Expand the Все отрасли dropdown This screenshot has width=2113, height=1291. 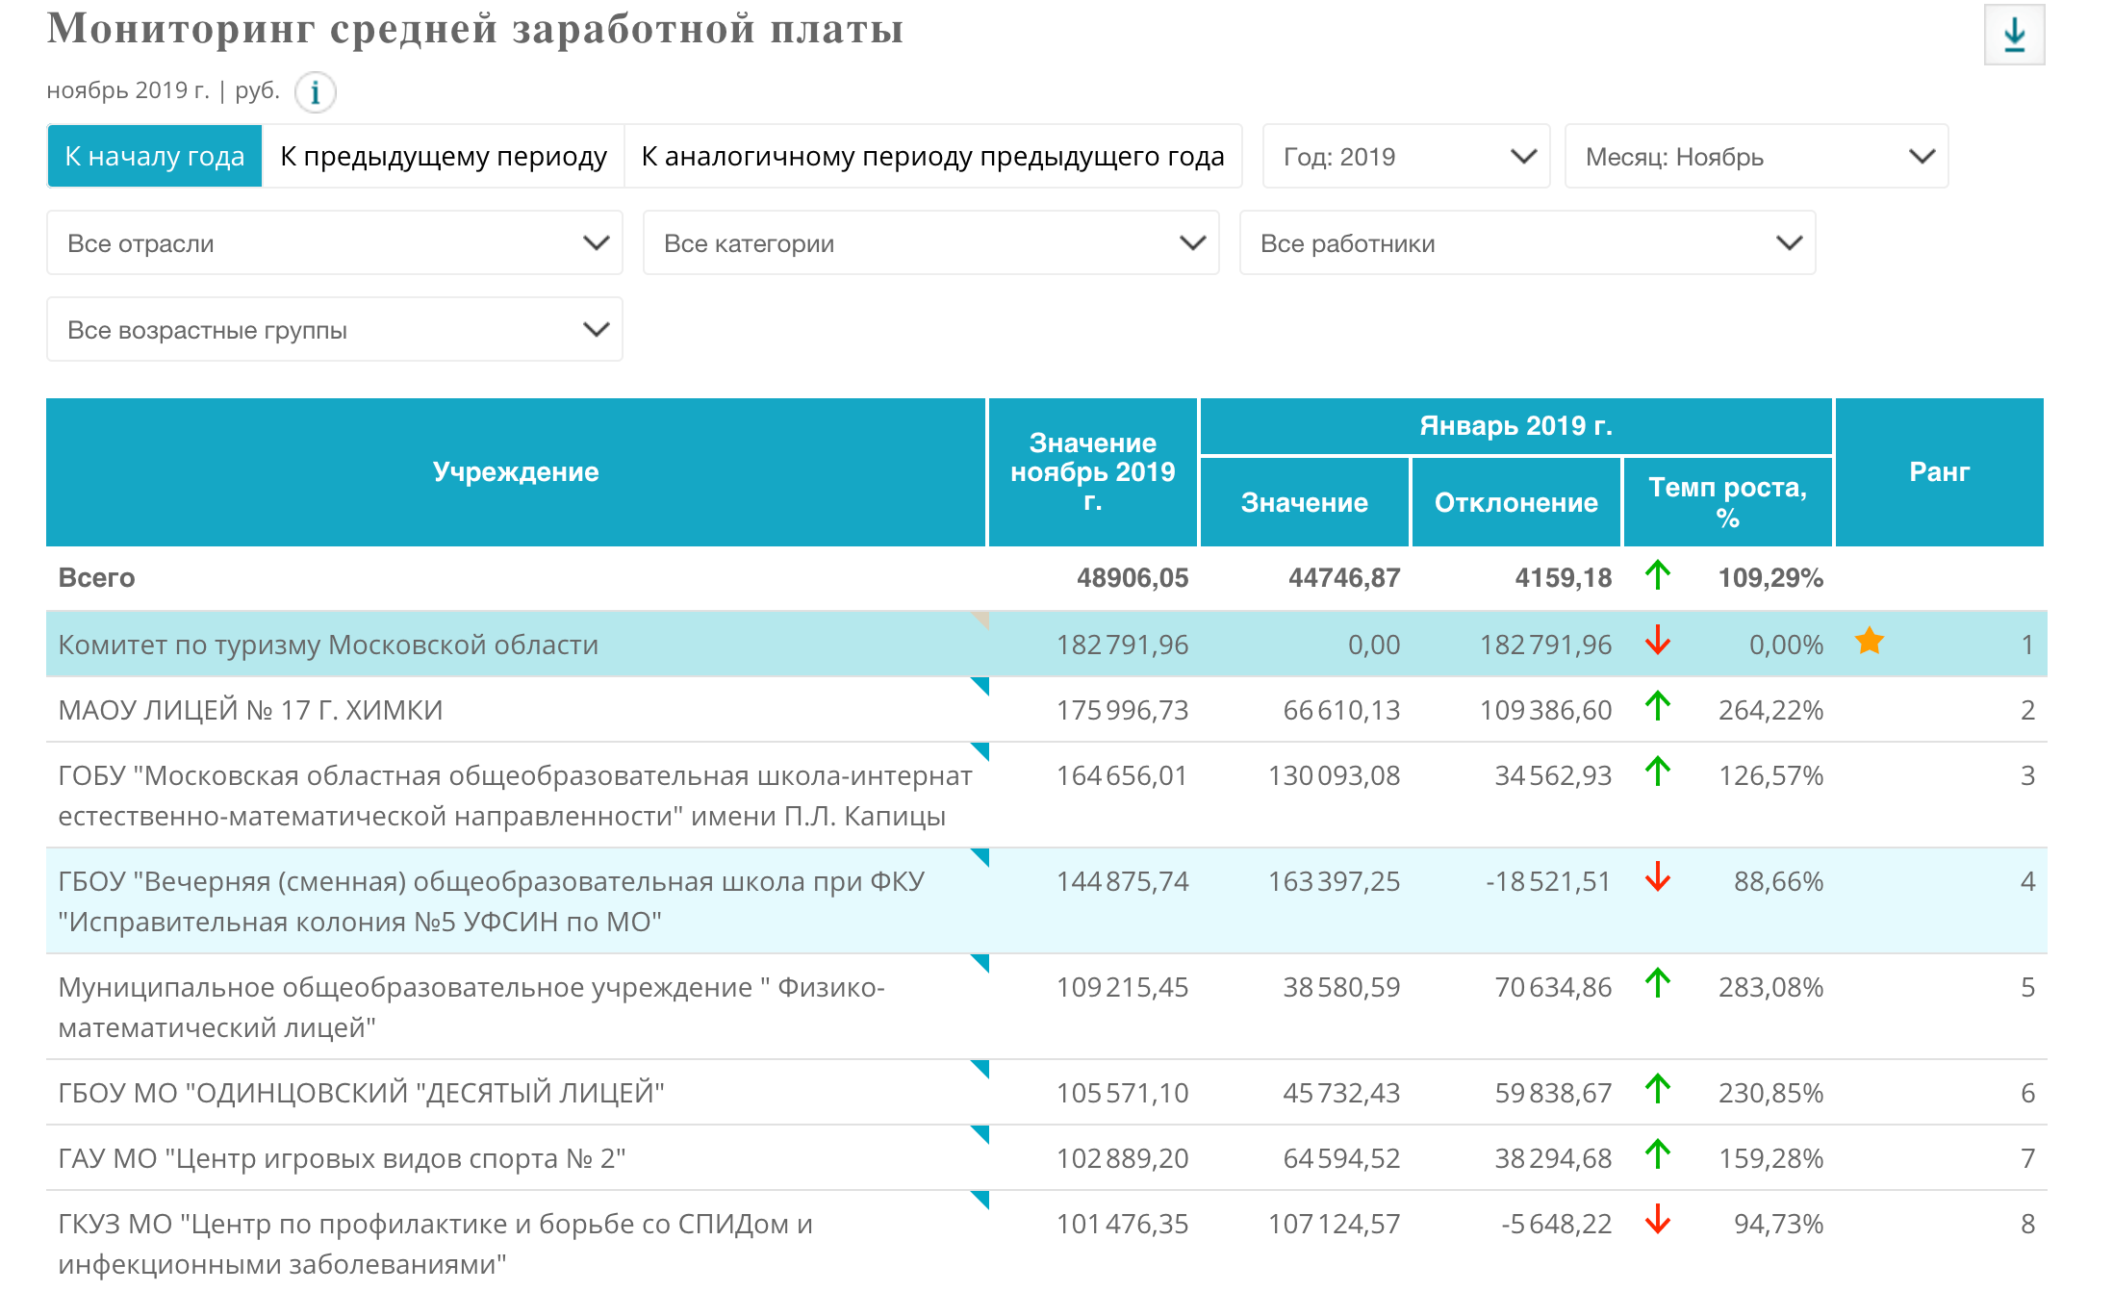click(335, 243)
